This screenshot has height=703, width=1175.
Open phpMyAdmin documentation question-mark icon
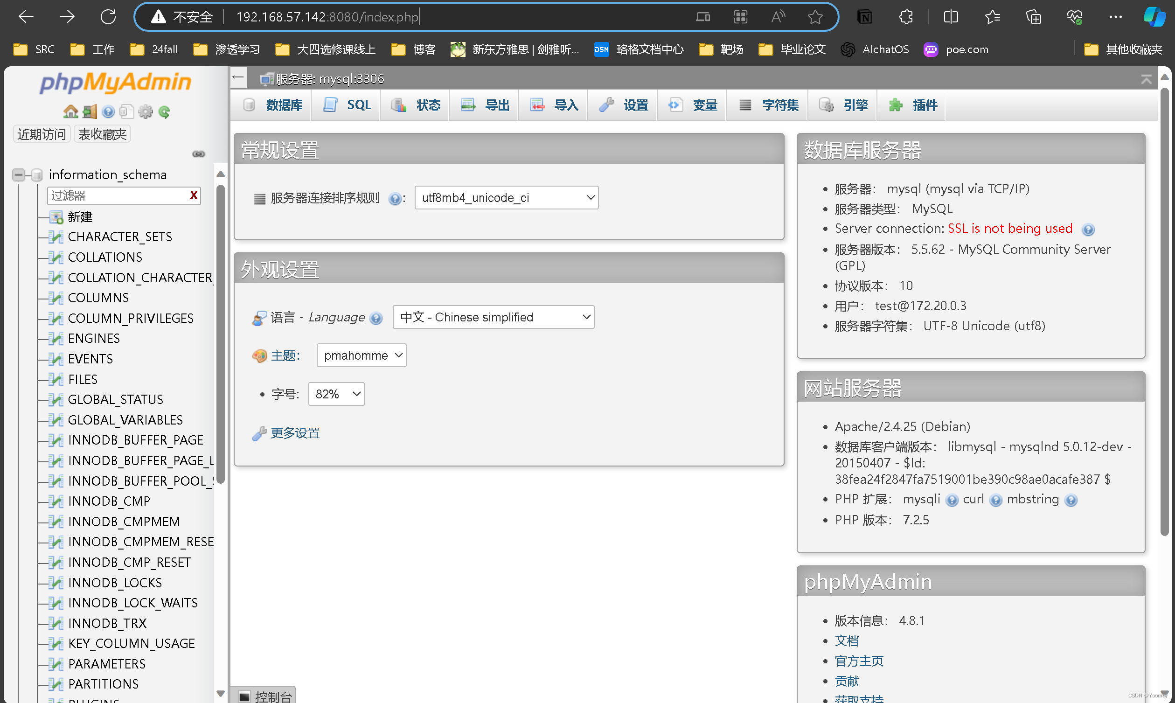tap(108, 112)
